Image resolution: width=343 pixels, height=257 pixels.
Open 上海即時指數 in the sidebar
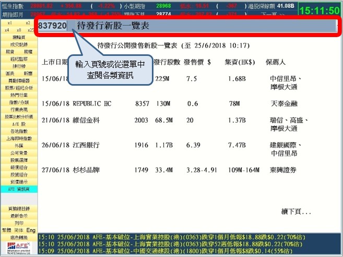pyautogui.click(x=19, y=138)
